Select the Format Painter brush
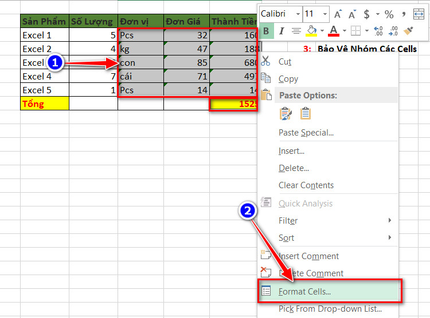The width and height of the screenshot is (430, 318). tap(408, 31)
